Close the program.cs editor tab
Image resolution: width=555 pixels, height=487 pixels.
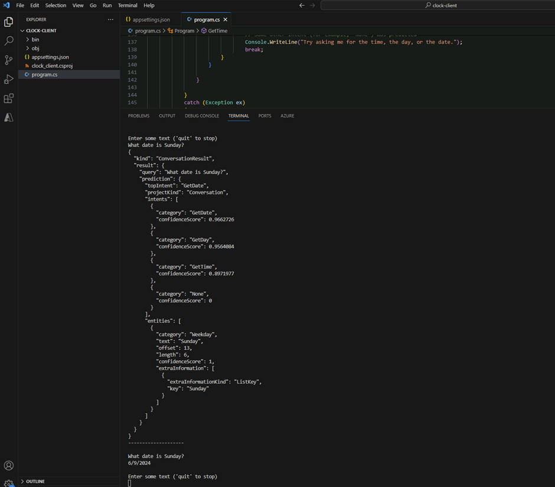(225, 19)
